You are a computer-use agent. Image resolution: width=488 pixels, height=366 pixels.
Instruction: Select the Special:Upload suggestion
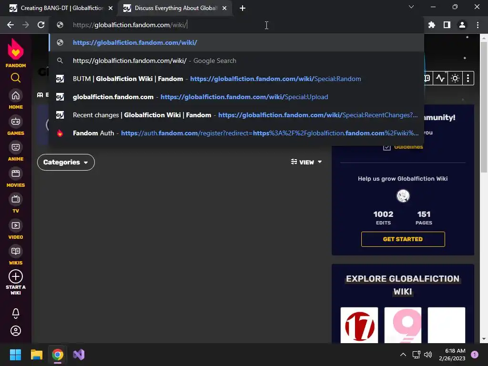coord(236,97)
